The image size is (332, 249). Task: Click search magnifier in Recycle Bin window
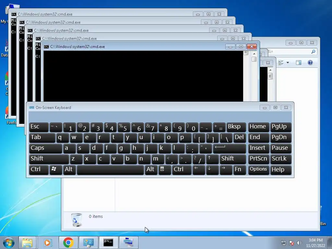point(313,52)
